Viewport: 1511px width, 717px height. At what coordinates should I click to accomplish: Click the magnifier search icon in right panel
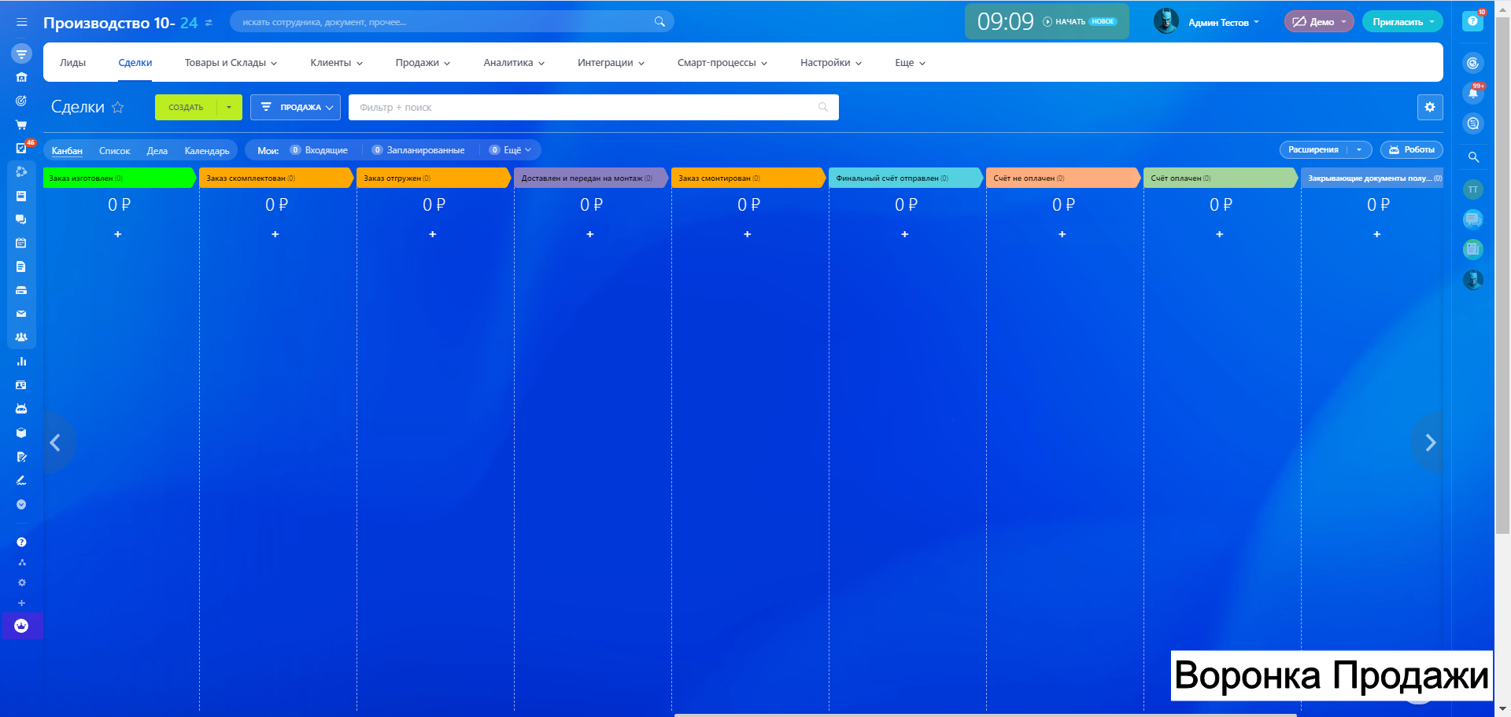(1473, 157)
